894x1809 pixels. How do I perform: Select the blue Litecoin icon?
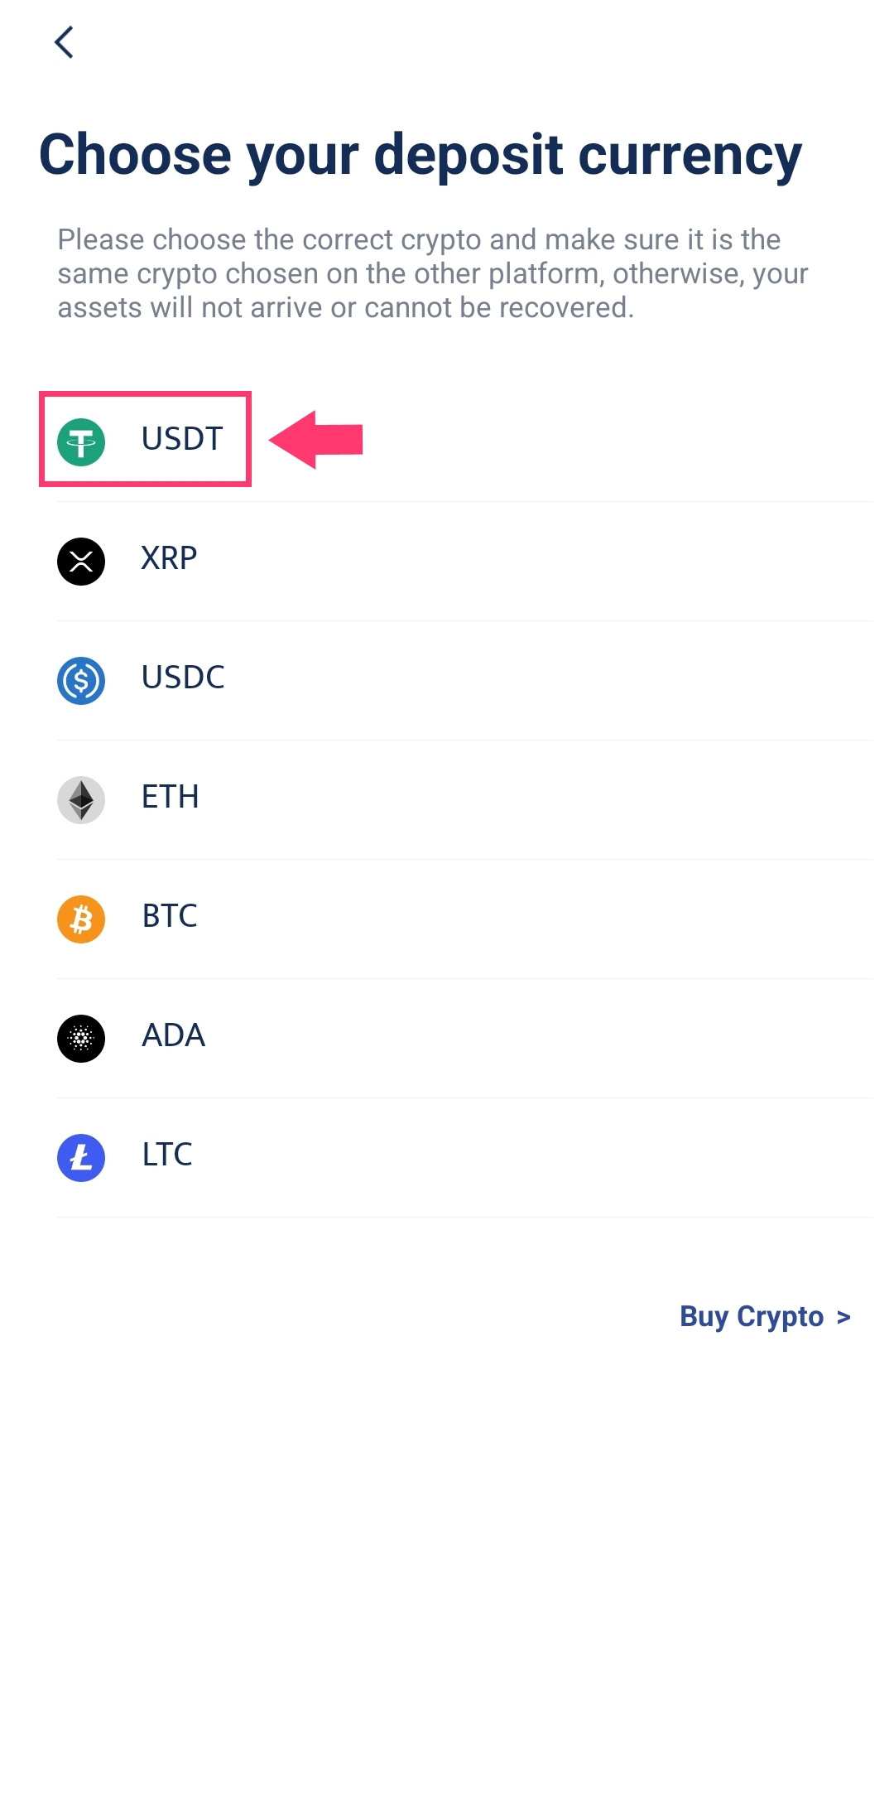(81, 1158)
